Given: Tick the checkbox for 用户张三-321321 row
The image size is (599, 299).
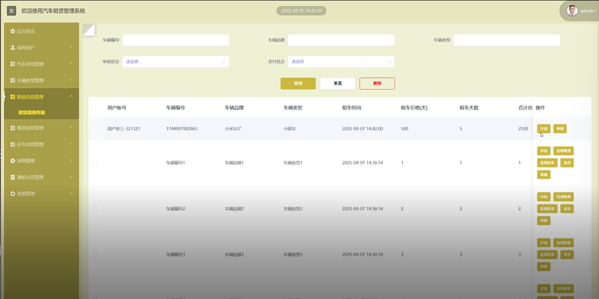Looking at the screenshot, I should 95,129.
